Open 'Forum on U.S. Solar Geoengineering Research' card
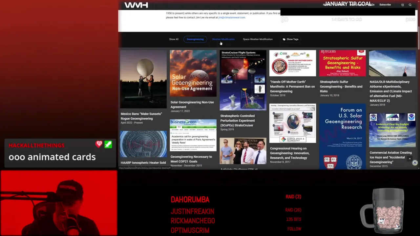The width and height of the screenshot is (420, 236). pyautogui.click(x=343, y=136)
